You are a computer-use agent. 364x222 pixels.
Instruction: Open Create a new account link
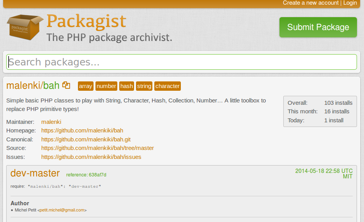pyautogui.click(x=311, y=3)
